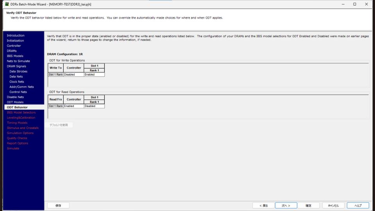Open the Data Strobes sub-item
Screen dimensions: 375x211
pos(18,72)
